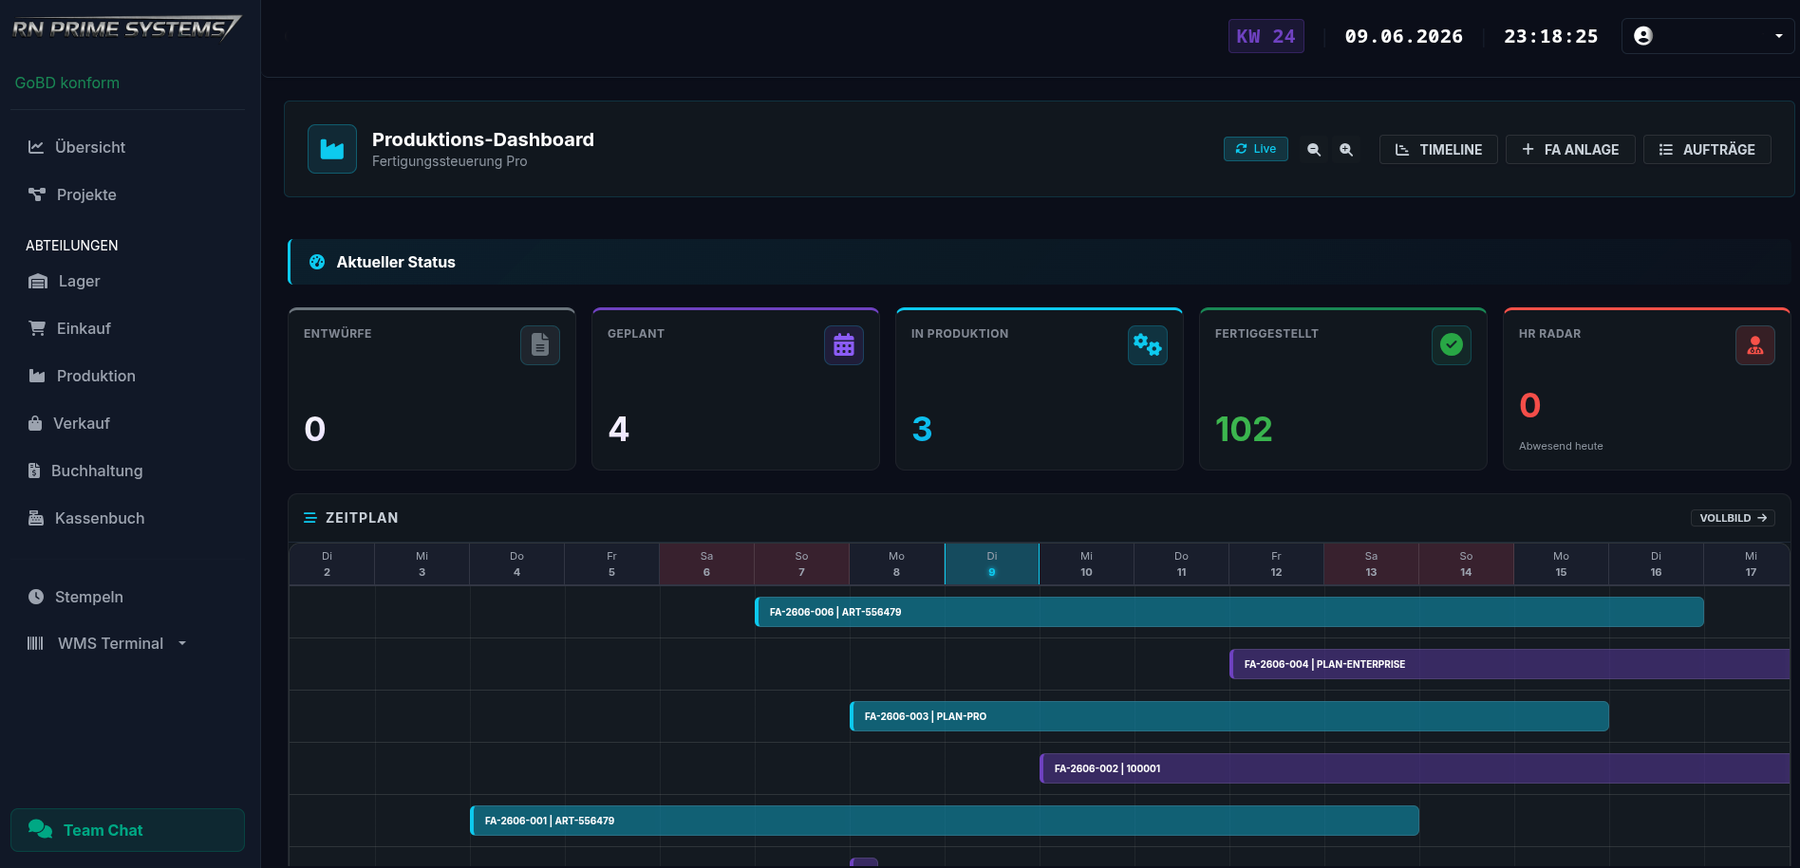Viewport: 1800px width, 868px height.
Task: Click the Entwürfe document icon
Action: [540, 345]
